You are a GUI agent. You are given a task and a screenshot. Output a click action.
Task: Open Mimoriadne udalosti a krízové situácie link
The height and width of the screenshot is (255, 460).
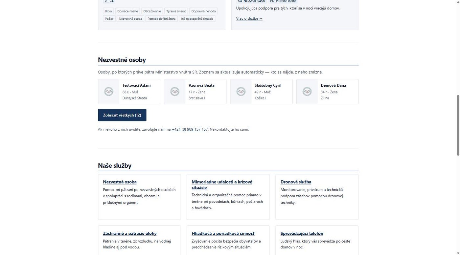tap(222, 185)
